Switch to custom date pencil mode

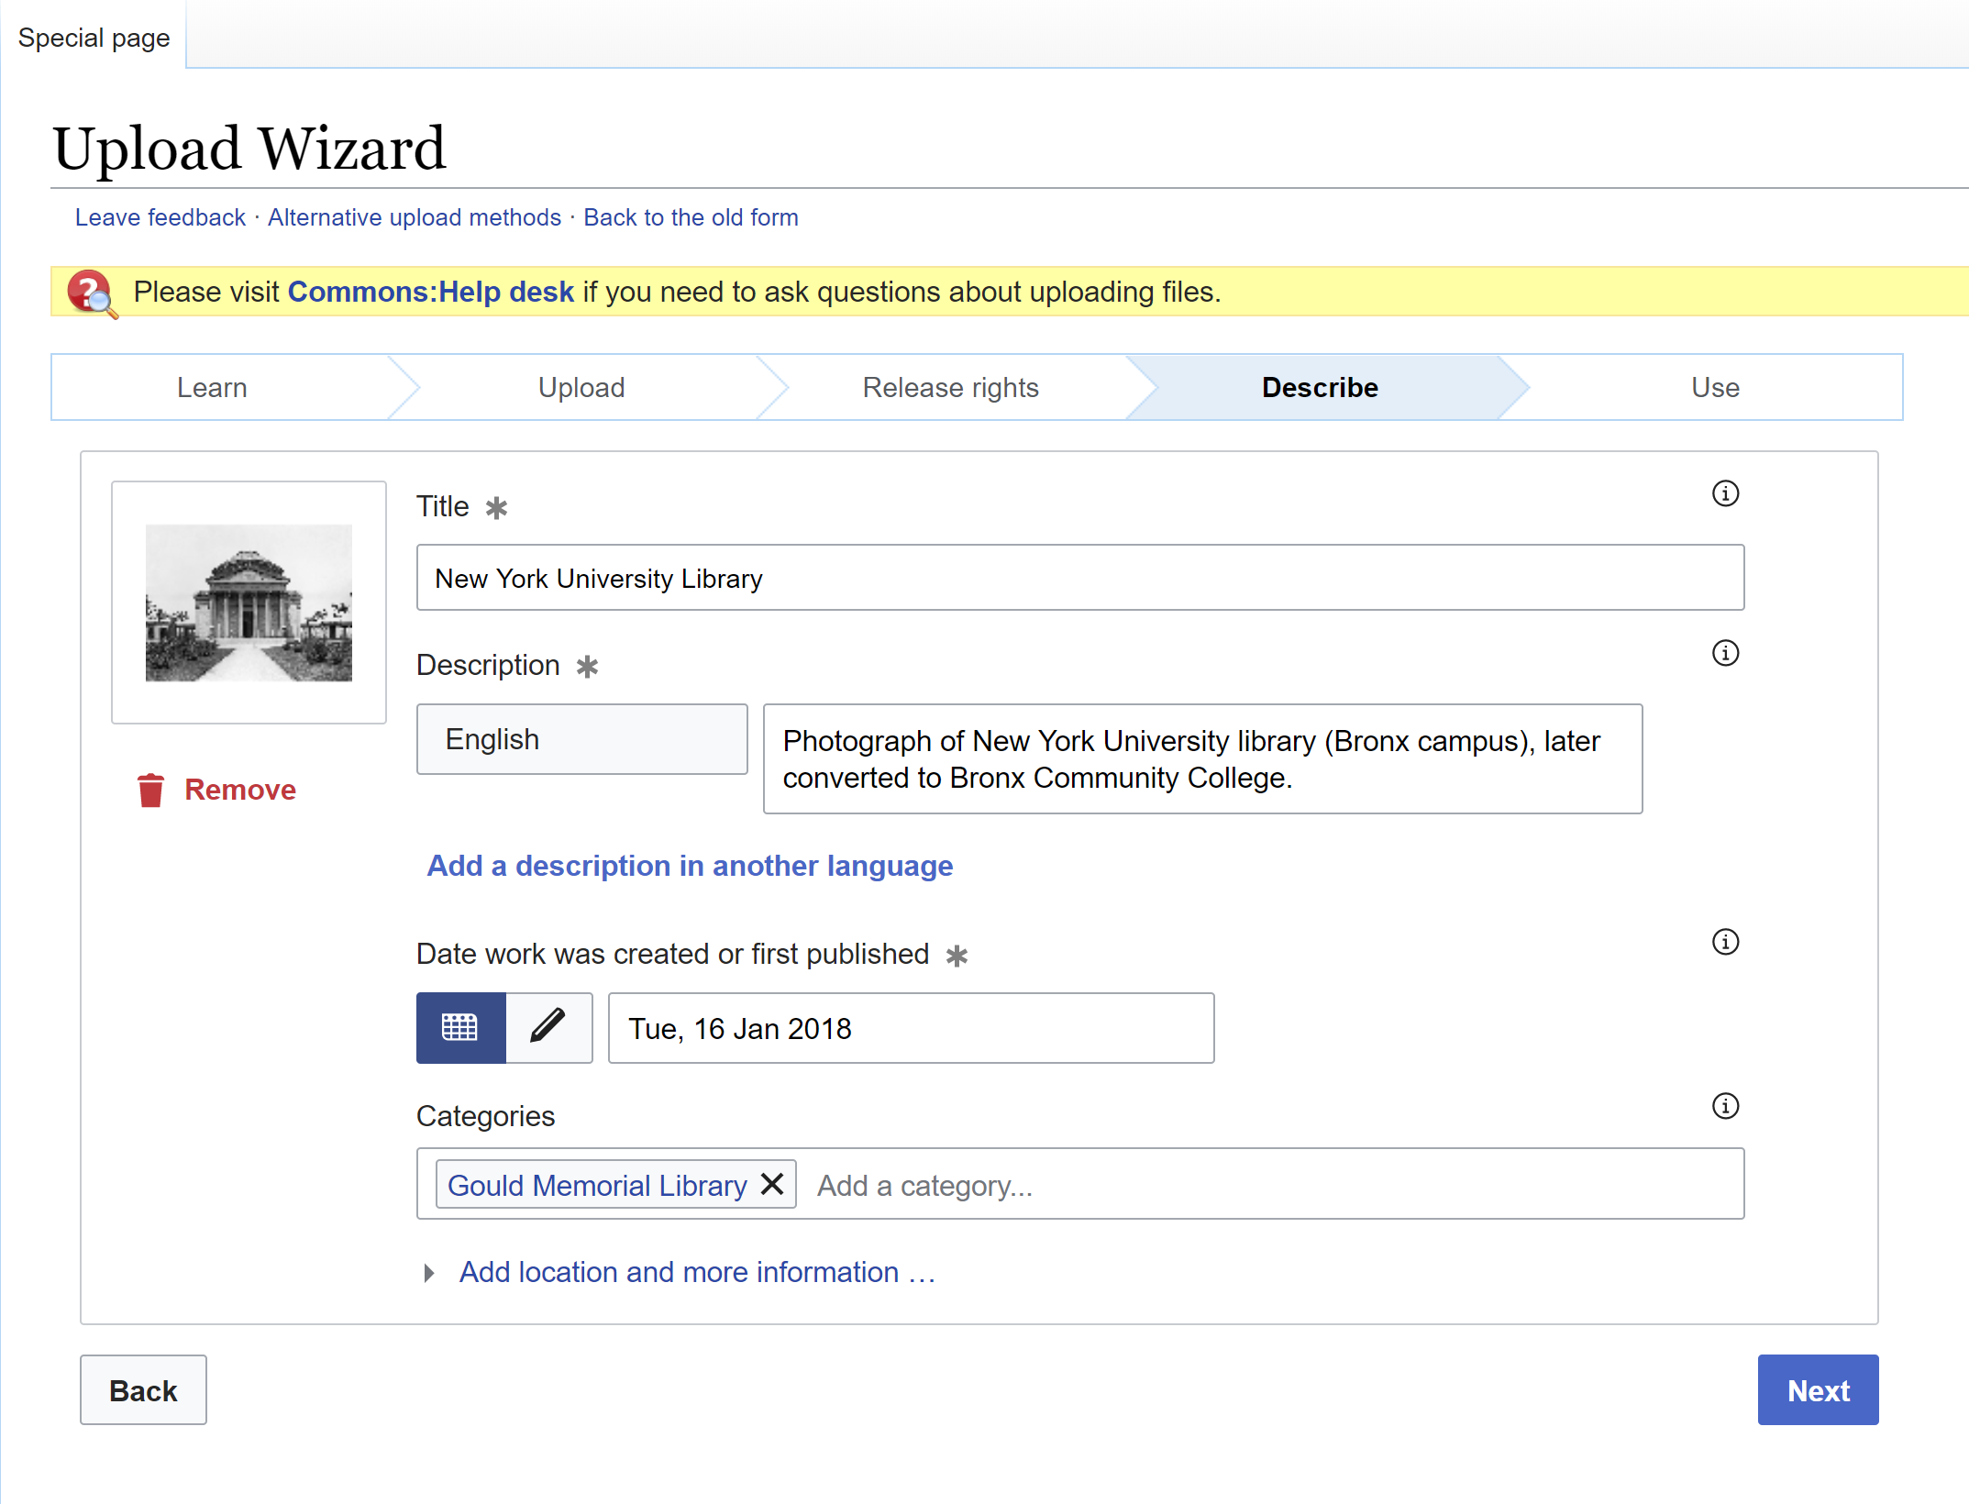tap(548, 1028)
